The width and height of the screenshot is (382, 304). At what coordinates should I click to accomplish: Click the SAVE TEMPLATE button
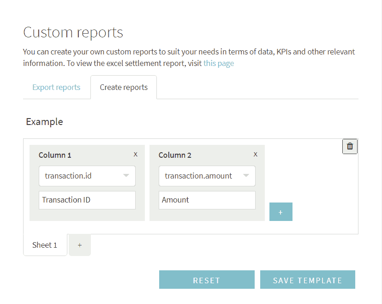click(x=307, y=280)
